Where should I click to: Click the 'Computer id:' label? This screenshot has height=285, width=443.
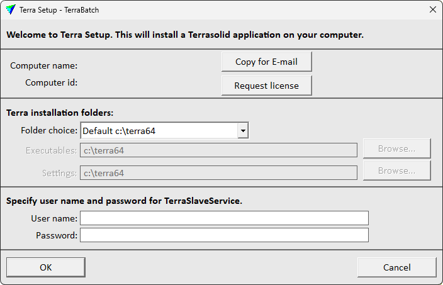51,82
